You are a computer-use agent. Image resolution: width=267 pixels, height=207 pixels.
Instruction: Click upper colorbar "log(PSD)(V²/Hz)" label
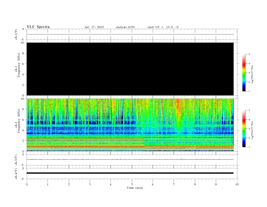252,74
